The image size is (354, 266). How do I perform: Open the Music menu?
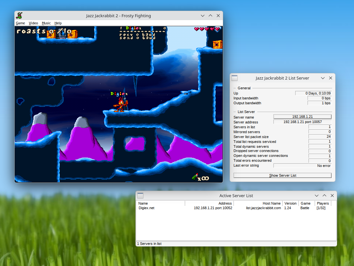coord(46,23)
